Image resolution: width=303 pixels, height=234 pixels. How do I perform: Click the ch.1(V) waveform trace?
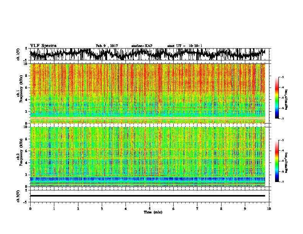pyautogui.click(x=148, y=54)
